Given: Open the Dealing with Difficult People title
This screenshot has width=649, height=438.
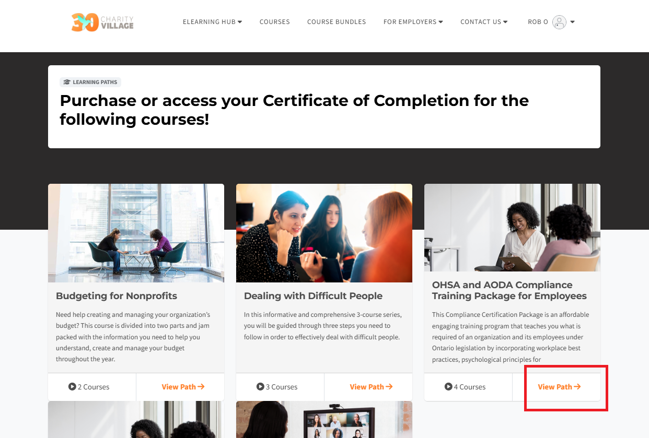Looking at the screenshot, I should coord(313,296).
